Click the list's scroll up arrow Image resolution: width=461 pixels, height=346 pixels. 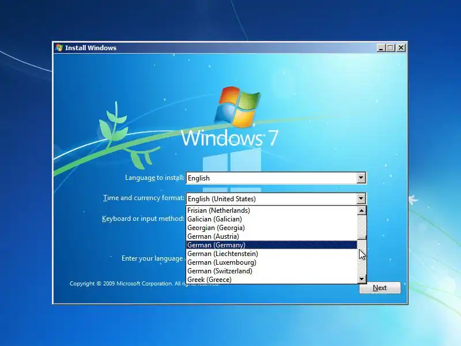coord(362,210)
